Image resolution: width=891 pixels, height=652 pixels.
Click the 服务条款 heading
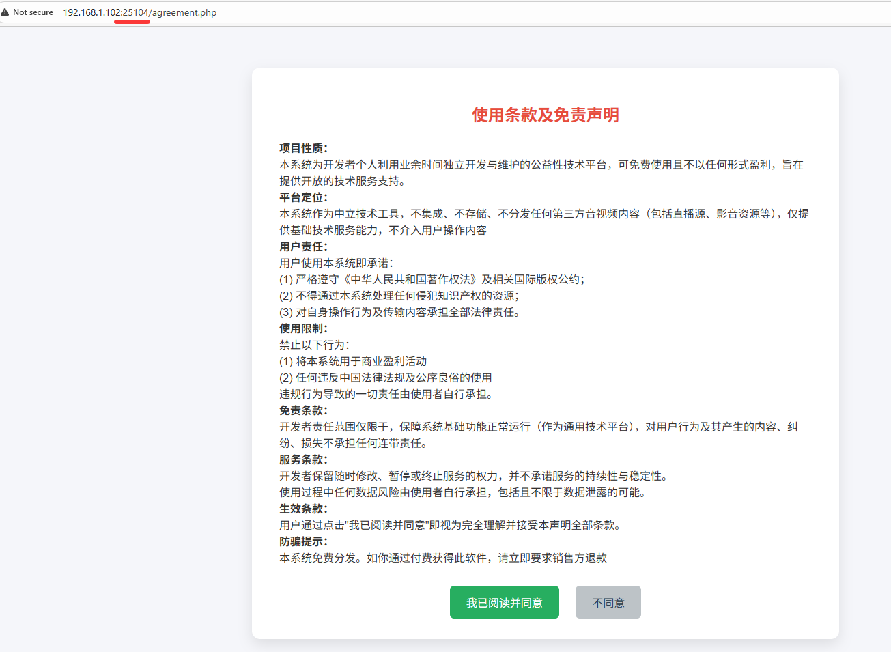pos(303,459)
